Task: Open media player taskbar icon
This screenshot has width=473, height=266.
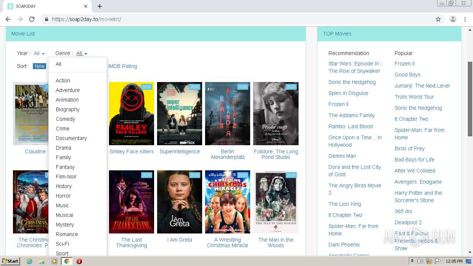Action: coord(54,261)
